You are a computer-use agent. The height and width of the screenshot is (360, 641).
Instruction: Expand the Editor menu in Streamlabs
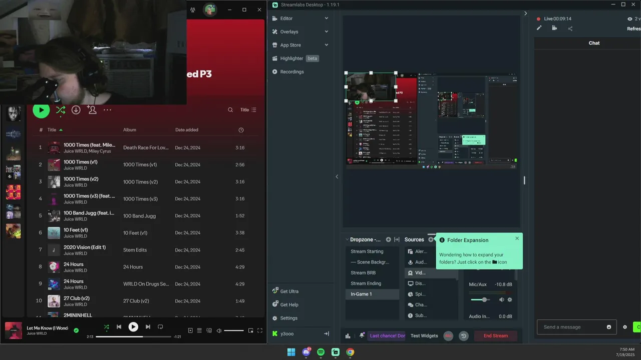point(300,18)
